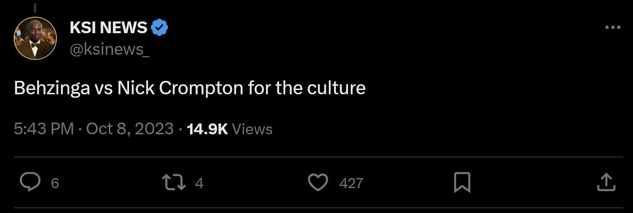Click the share upload arrow icon

pos(606,182)
